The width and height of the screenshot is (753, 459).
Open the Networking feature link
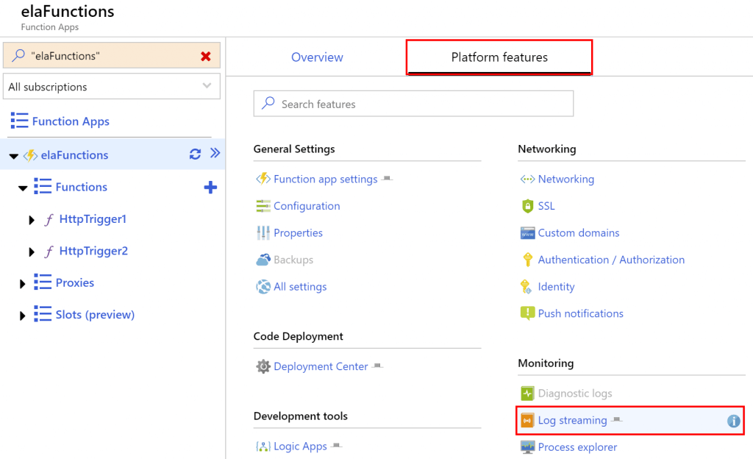point(565,179)
